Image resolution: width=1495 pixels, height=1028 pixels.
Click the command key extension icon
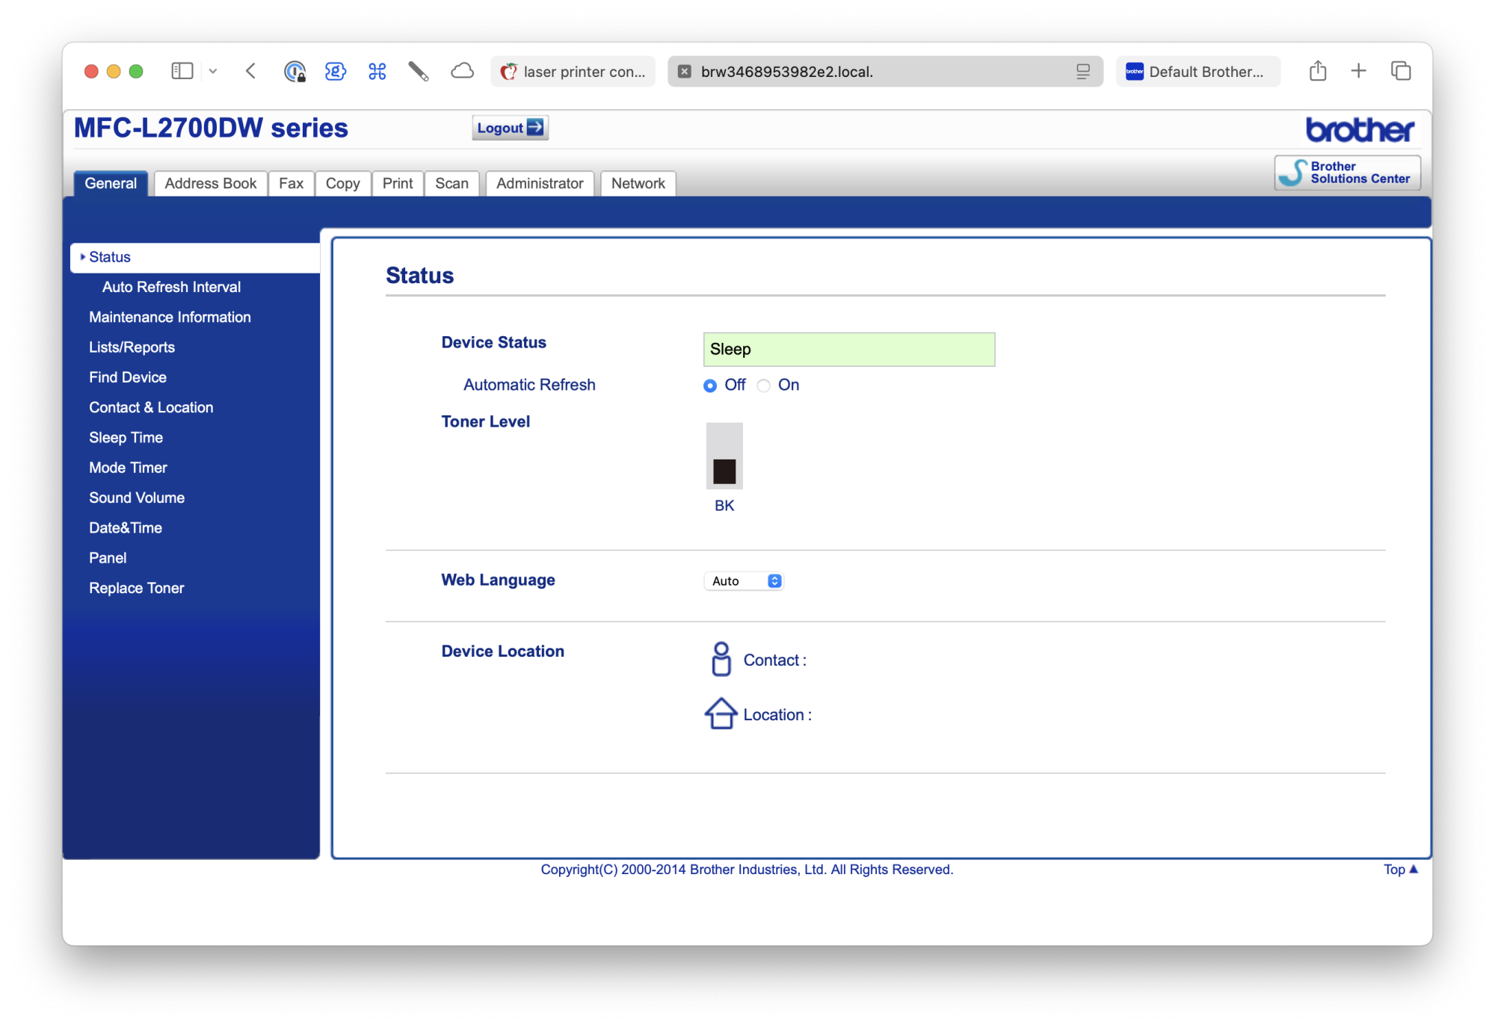[377, 71]
